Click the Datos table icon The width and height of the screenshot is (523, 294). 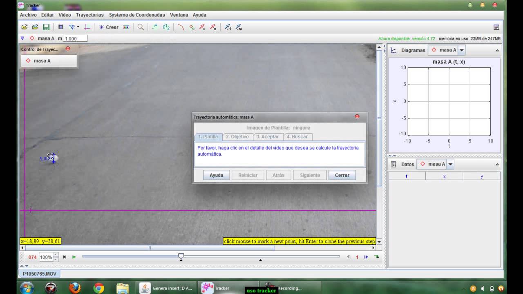(x=393, y=164)
